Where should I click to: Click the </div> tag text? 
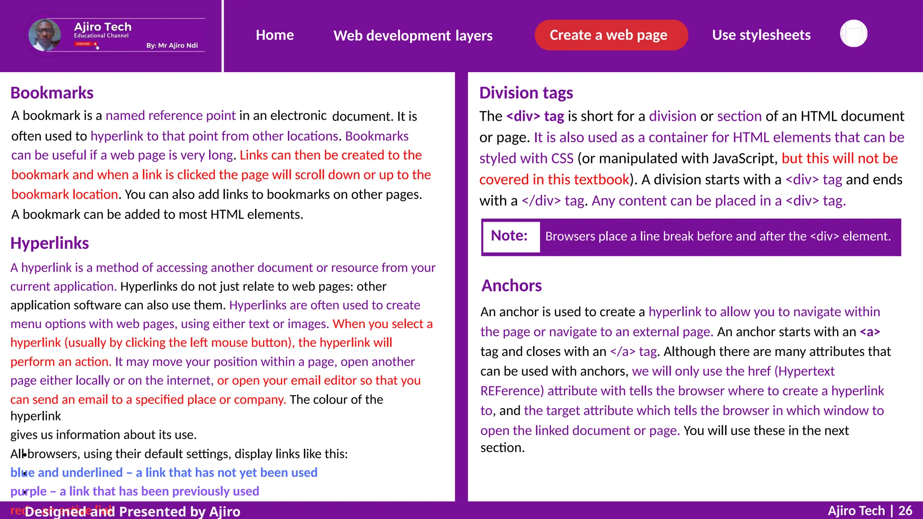pos(553,200)
